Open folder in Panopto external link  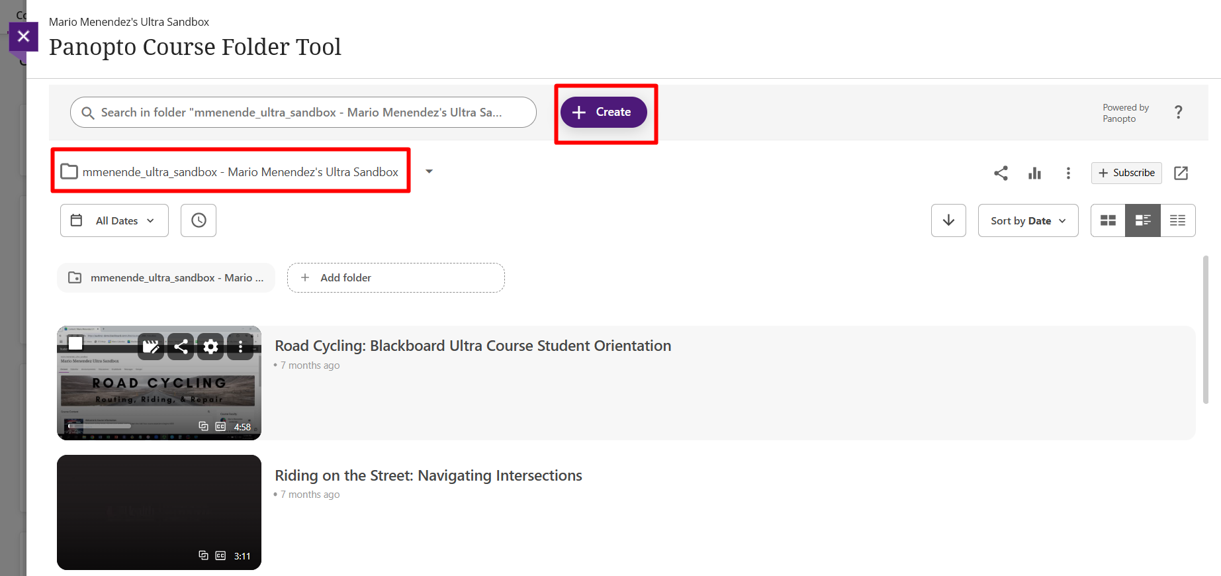1181,173
